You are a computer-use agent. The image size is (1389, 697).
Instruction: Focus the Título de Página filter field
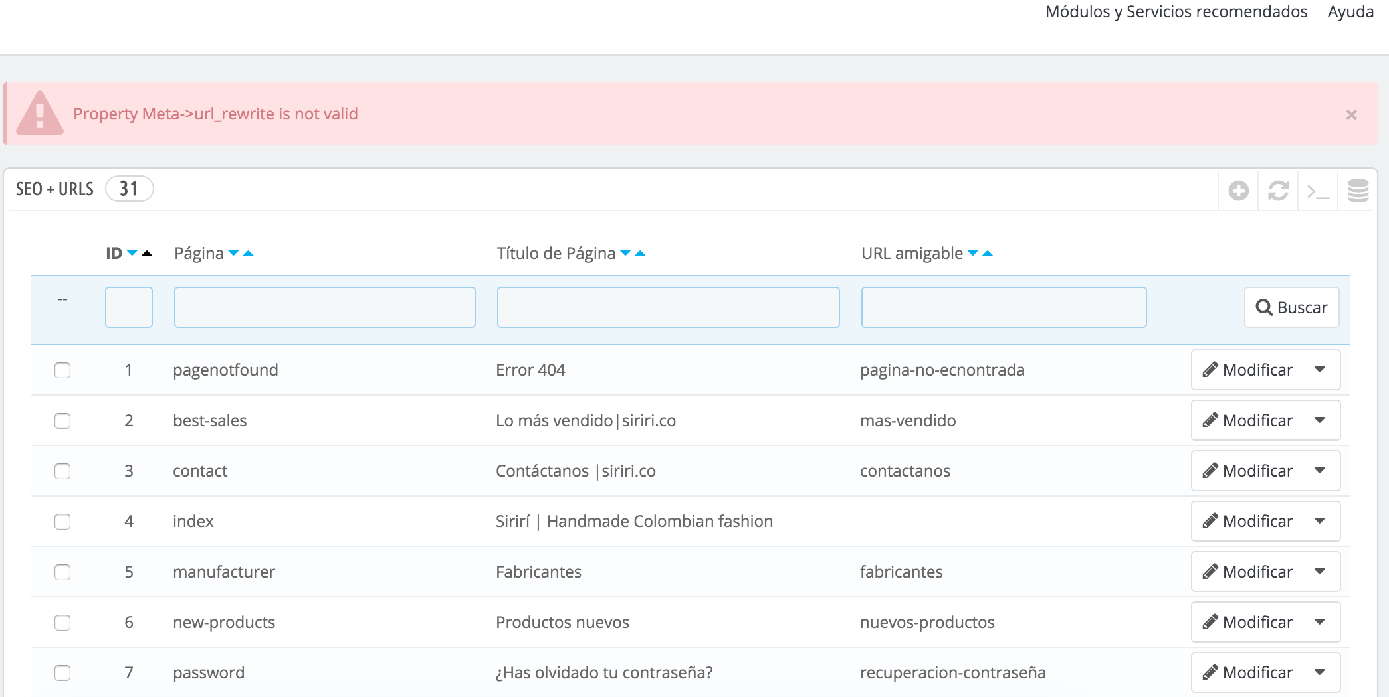click(669, 307)
